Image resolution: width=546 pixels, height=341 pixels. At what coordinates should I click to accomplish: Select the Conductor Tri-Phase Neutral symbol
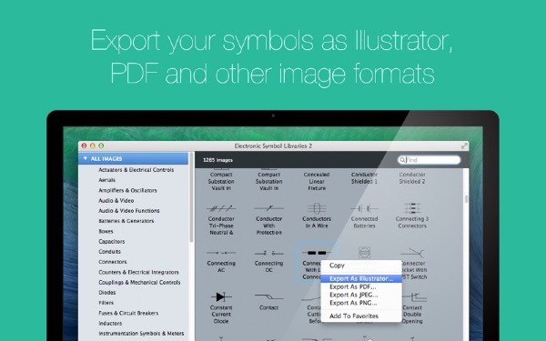pyautogui.click(x=221, y=208)
